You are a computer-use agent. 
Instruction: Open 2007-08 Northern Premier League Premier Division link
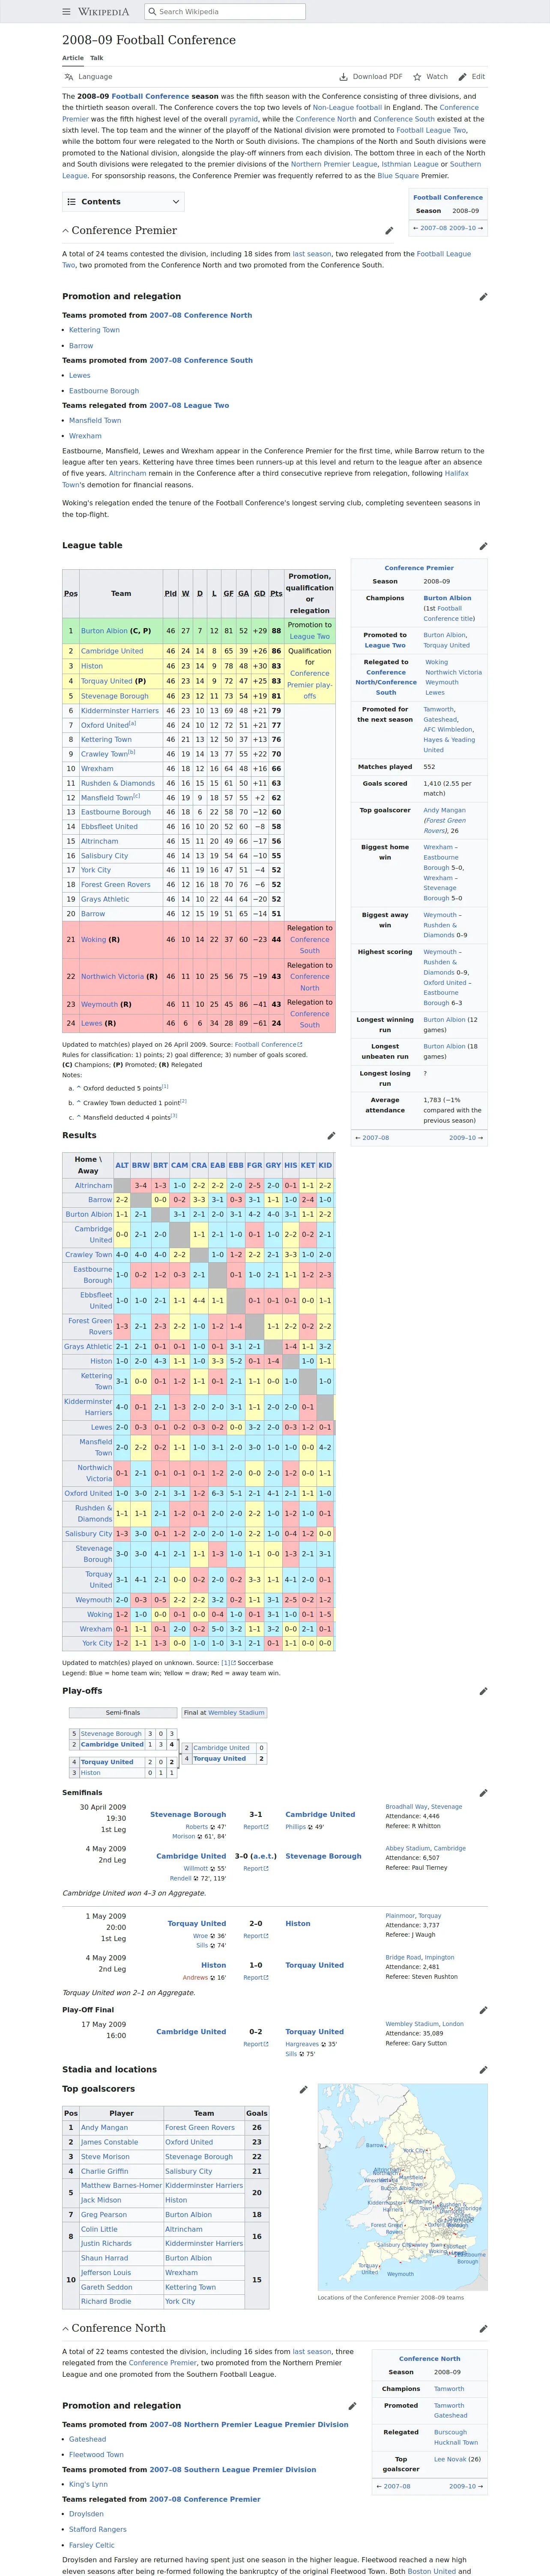click(x=248, y=2424)
